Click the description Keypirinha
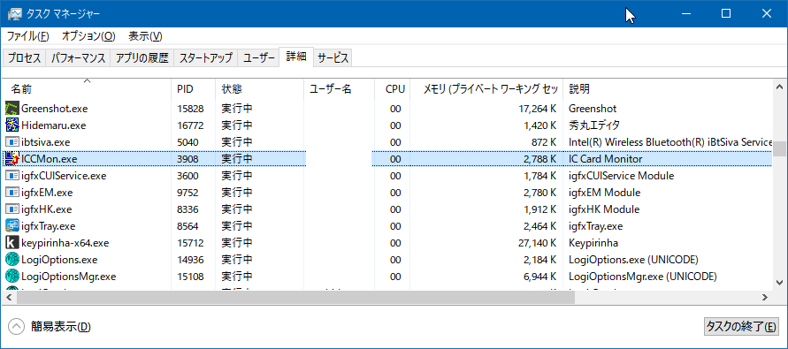 593,243
